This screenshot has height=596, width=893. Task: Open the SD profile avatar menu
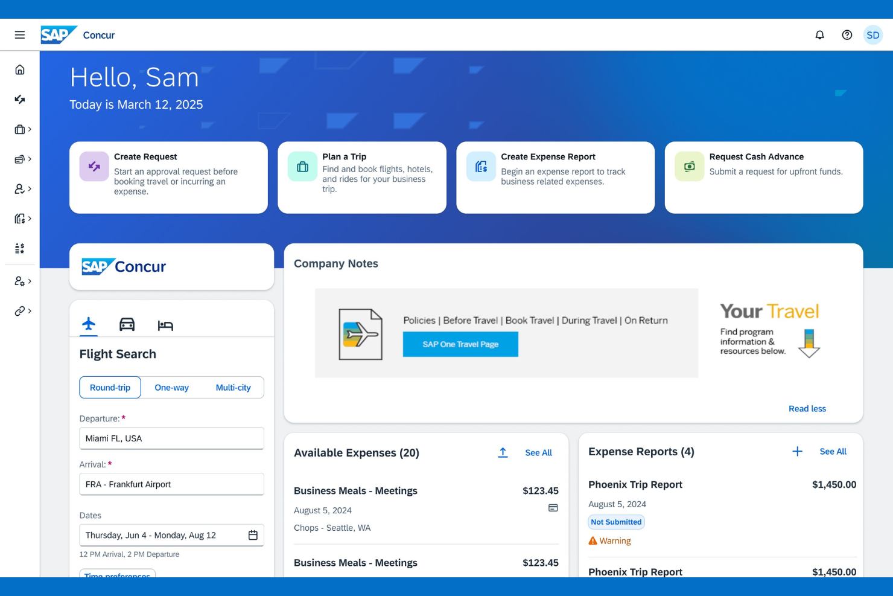[x=872, y=34]
